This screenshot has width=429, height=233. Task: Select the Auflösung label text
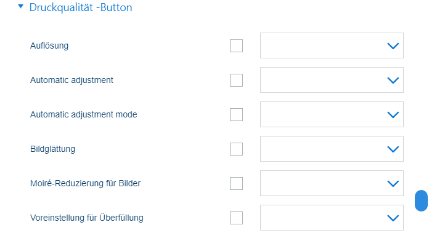coord(49,46)
